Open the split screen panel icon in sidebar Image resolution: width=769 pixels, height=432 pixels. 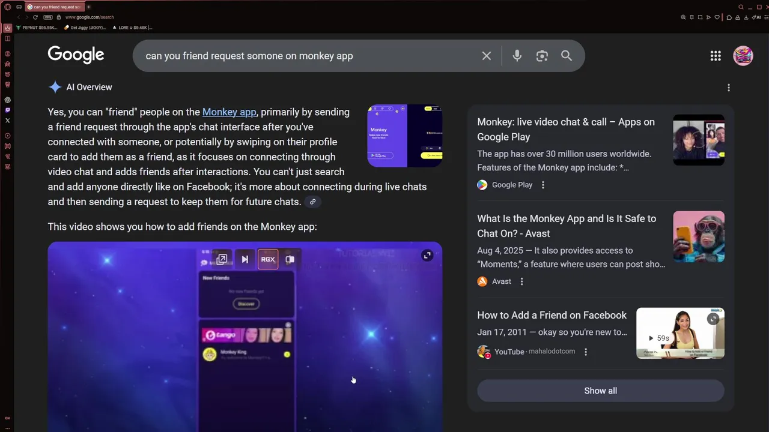pyautogui.click(x=7, y=38)
